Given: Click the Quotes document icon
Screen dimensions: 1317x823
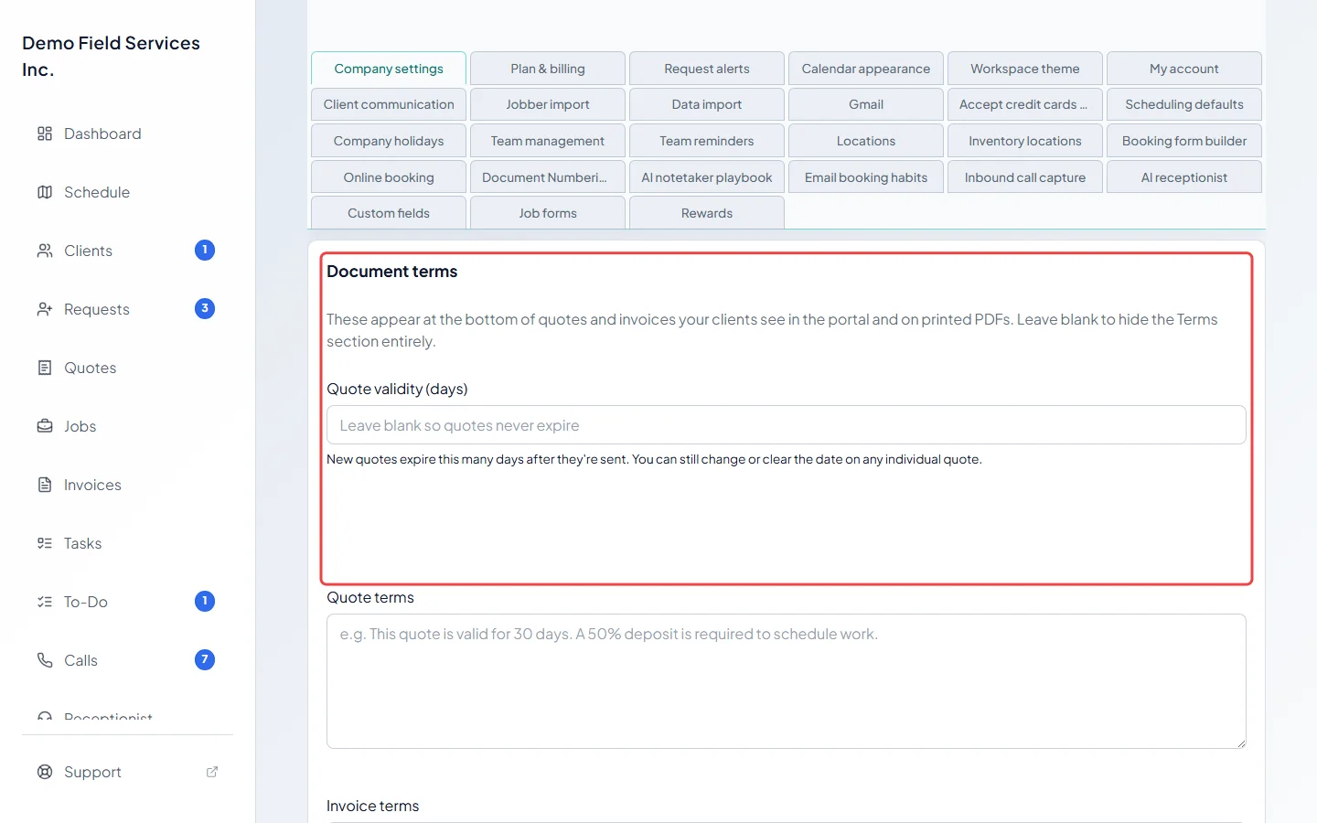Looking at the screenshot, I should [x=45, y=368].
